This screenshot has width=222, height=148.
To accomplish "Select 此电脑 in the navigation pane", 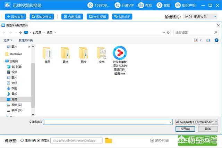I will pos(11,61).
